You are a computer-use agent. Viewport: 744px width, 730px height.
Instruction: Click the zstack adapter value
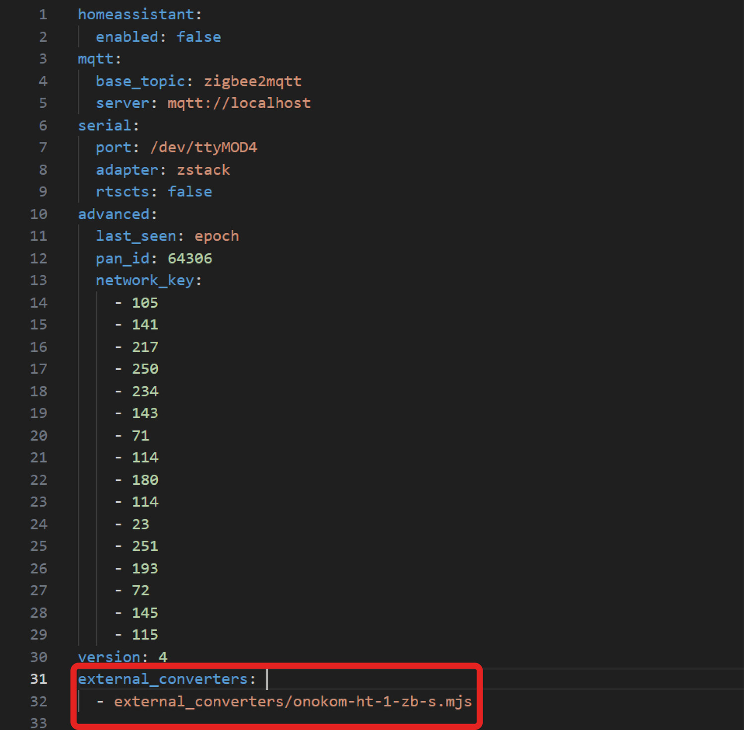click(203, 170)
